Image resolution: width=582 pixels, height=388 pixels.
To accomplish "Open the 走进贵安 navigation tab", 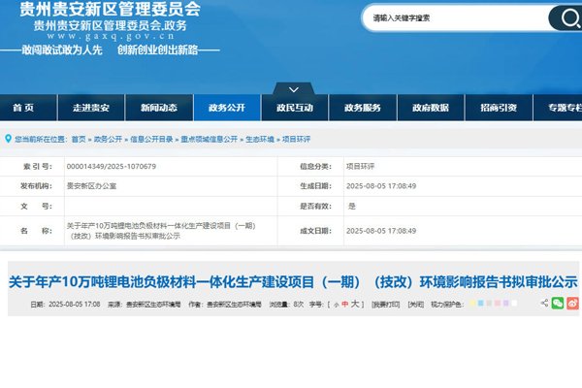I will tap(91, 108).
